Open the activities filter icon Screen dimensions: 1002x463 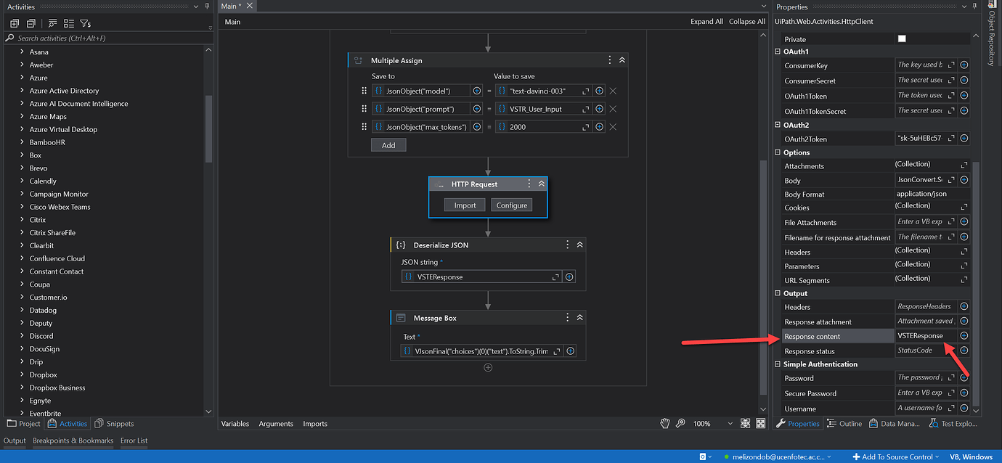(x=84, y=23)
